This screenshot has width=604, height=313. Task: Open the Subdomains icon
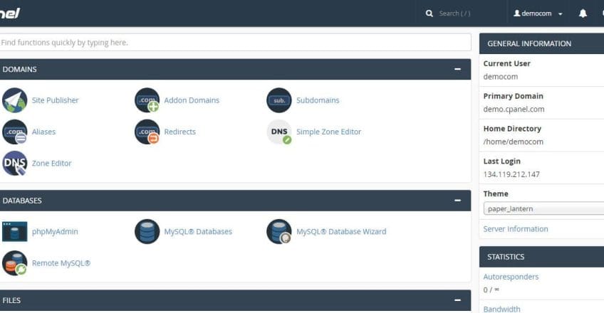tap(279, 100)
